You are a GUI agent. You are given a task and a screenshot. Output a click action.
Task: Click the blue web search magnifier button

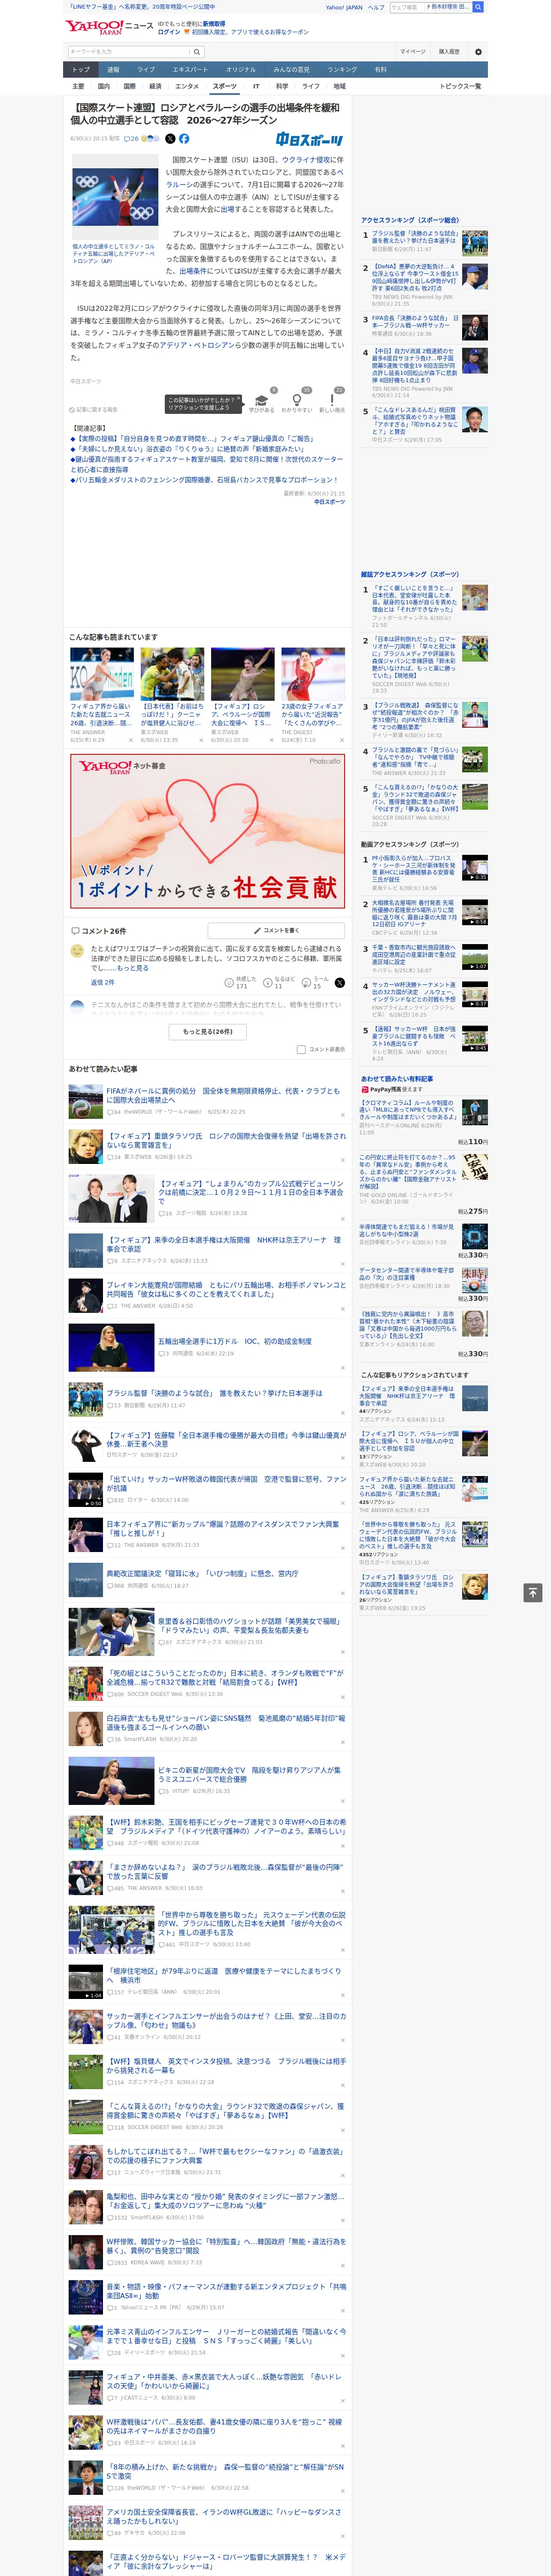click(x=478, y=7)
